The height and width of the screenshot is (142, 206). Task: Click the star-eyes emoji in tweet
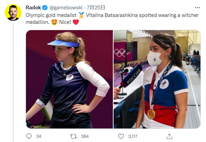click(x=54, y=22)
